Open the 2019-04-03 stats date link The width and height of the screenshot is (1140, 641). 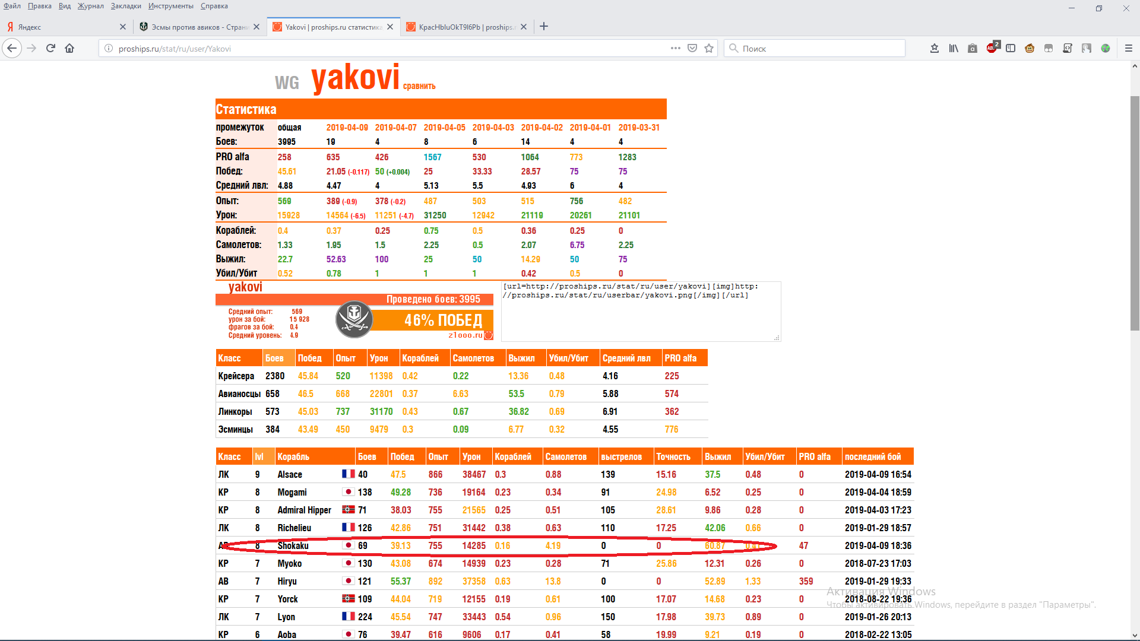(493, 128)
